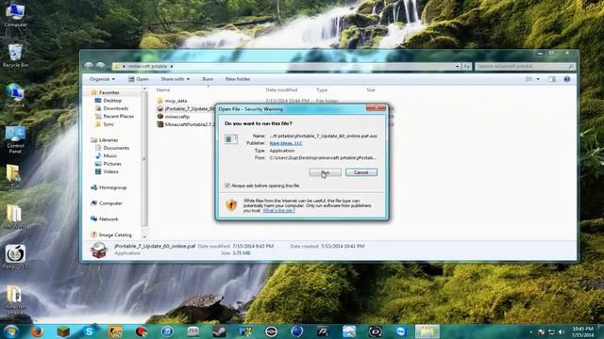
Task: Close the Open File - Security Warning dialog
Action: coord(376,108)
